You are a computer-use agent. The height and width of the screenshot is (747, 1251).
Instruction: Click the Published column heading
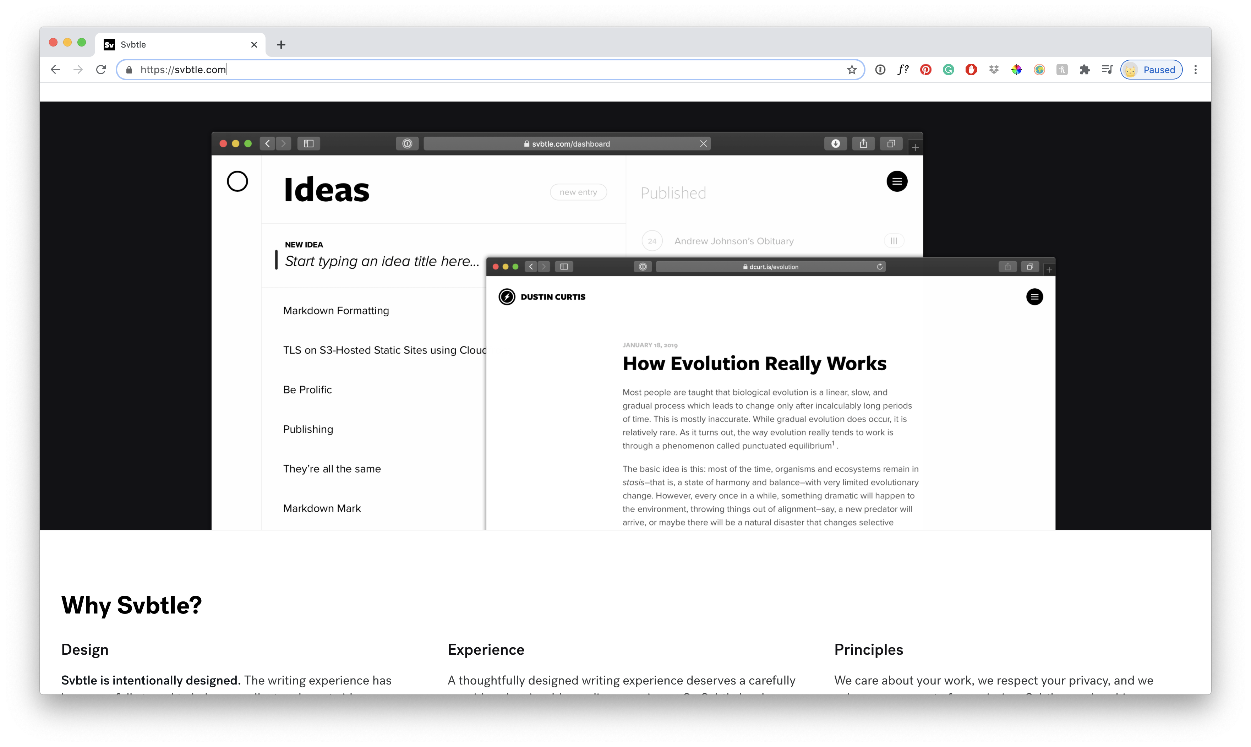[x=673, y=193]
